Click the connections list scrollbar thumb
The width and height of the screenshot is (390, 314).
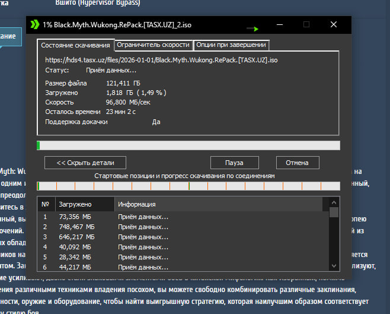pos(334,212)
